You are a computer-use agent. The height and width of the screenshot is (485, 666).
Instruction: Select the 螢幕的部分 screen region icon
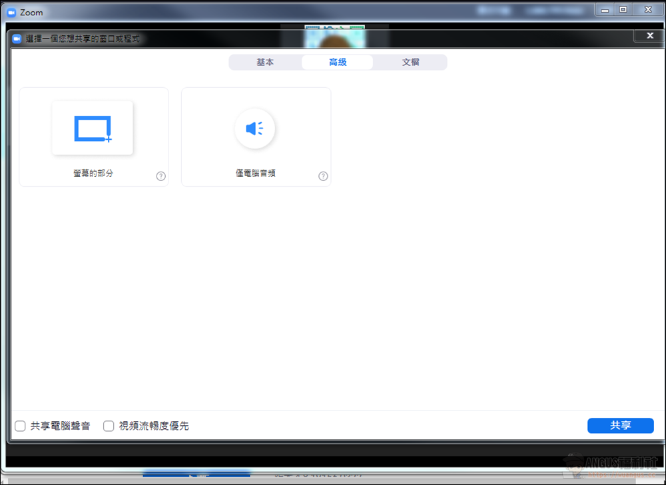pos(93,128)
